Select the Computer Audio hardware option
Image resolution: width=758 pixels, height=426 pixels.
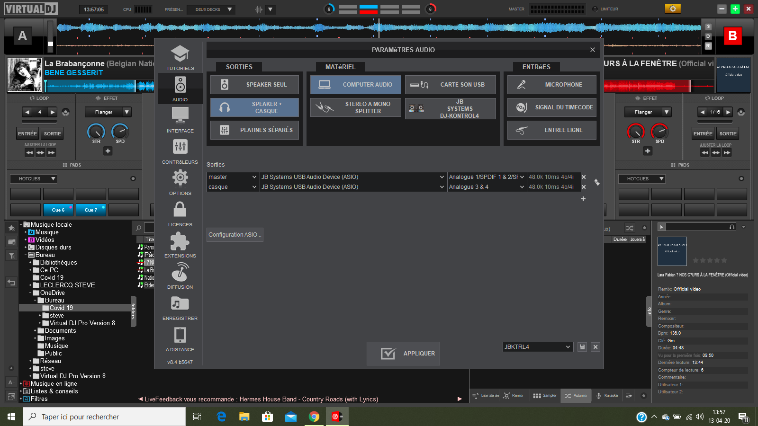[355, 85]
